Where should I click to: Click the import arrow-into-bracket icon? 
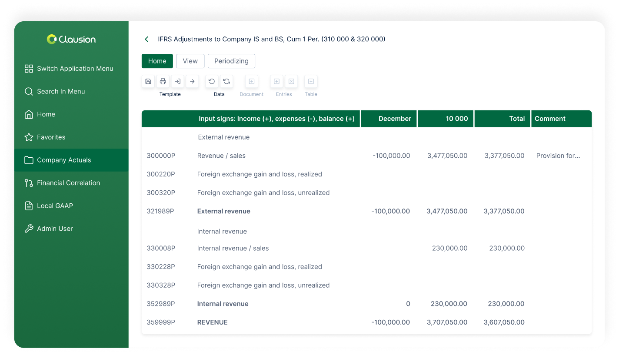tap(177, 81)
